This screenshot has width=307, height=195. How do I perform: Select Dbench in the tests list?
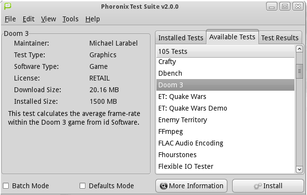click(225, 73)
